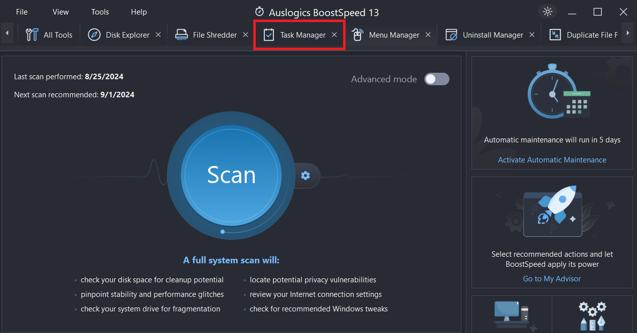Screen dimensions: 637x333
Task: Open the Help menu
Action: [x=139, y=12]
